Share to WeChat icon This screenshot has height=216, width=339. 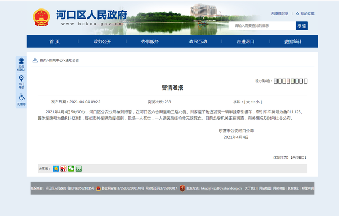71,168
